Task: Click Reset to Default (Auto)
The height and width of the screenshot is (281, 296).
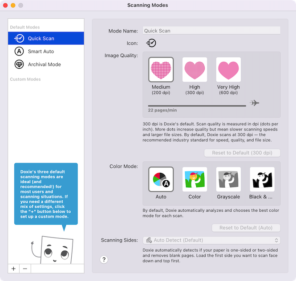Action: 246,228
